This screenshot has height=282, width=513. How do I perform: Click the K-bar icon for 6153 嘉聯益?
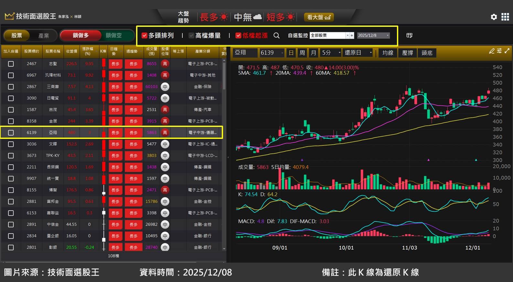pyautogui.click(x=103, y=213)
